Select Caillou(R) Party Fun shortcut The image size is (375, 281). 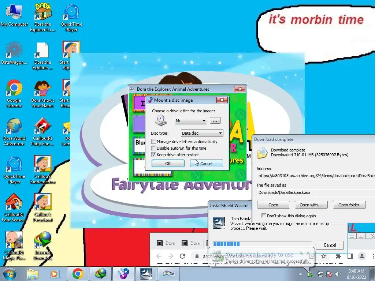(42, 132)
